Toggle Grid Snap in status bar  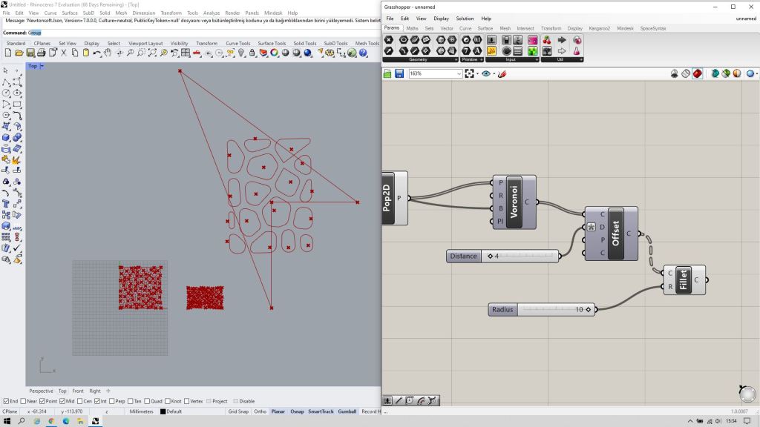click(x=237, y=411)
